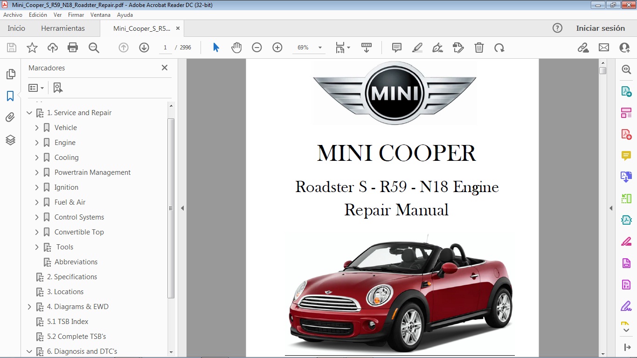Save the PDF using the disk icon
637x358 pixels.
11,47
